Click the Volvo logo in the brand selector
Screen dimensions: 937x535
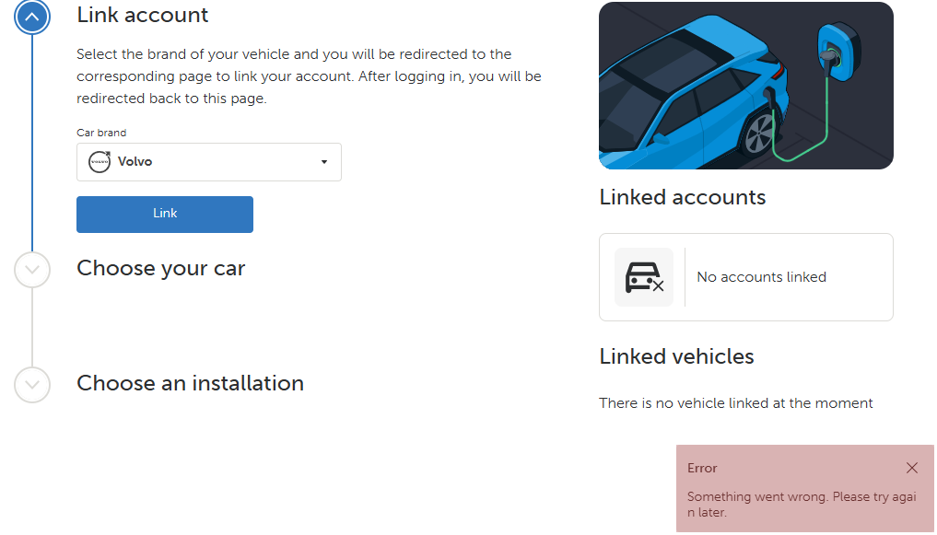[x=99, y=162]
